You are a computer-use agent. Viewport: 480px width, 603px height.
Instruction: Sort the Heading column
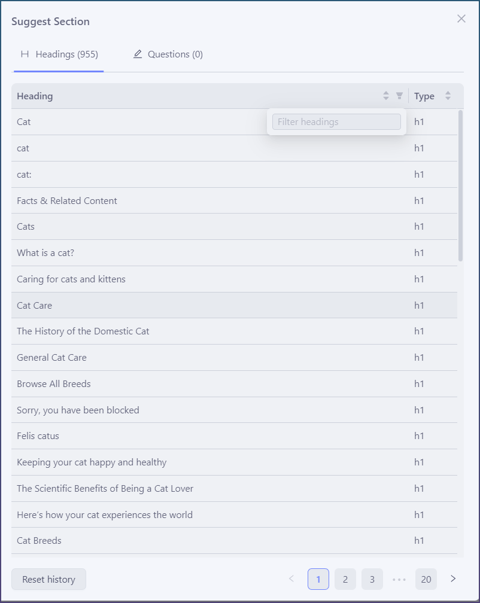[x=386, y=96]
